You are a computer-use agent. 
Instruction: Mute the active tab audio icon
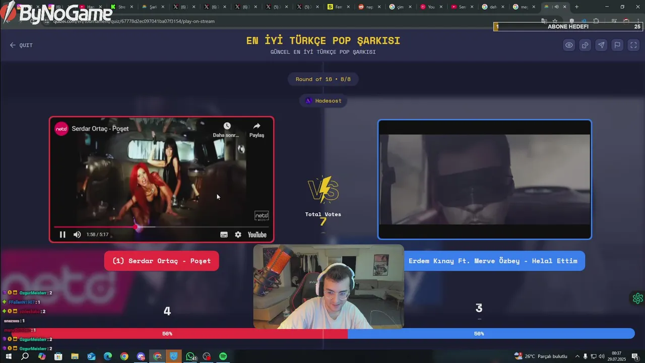[x=556, y=7]
